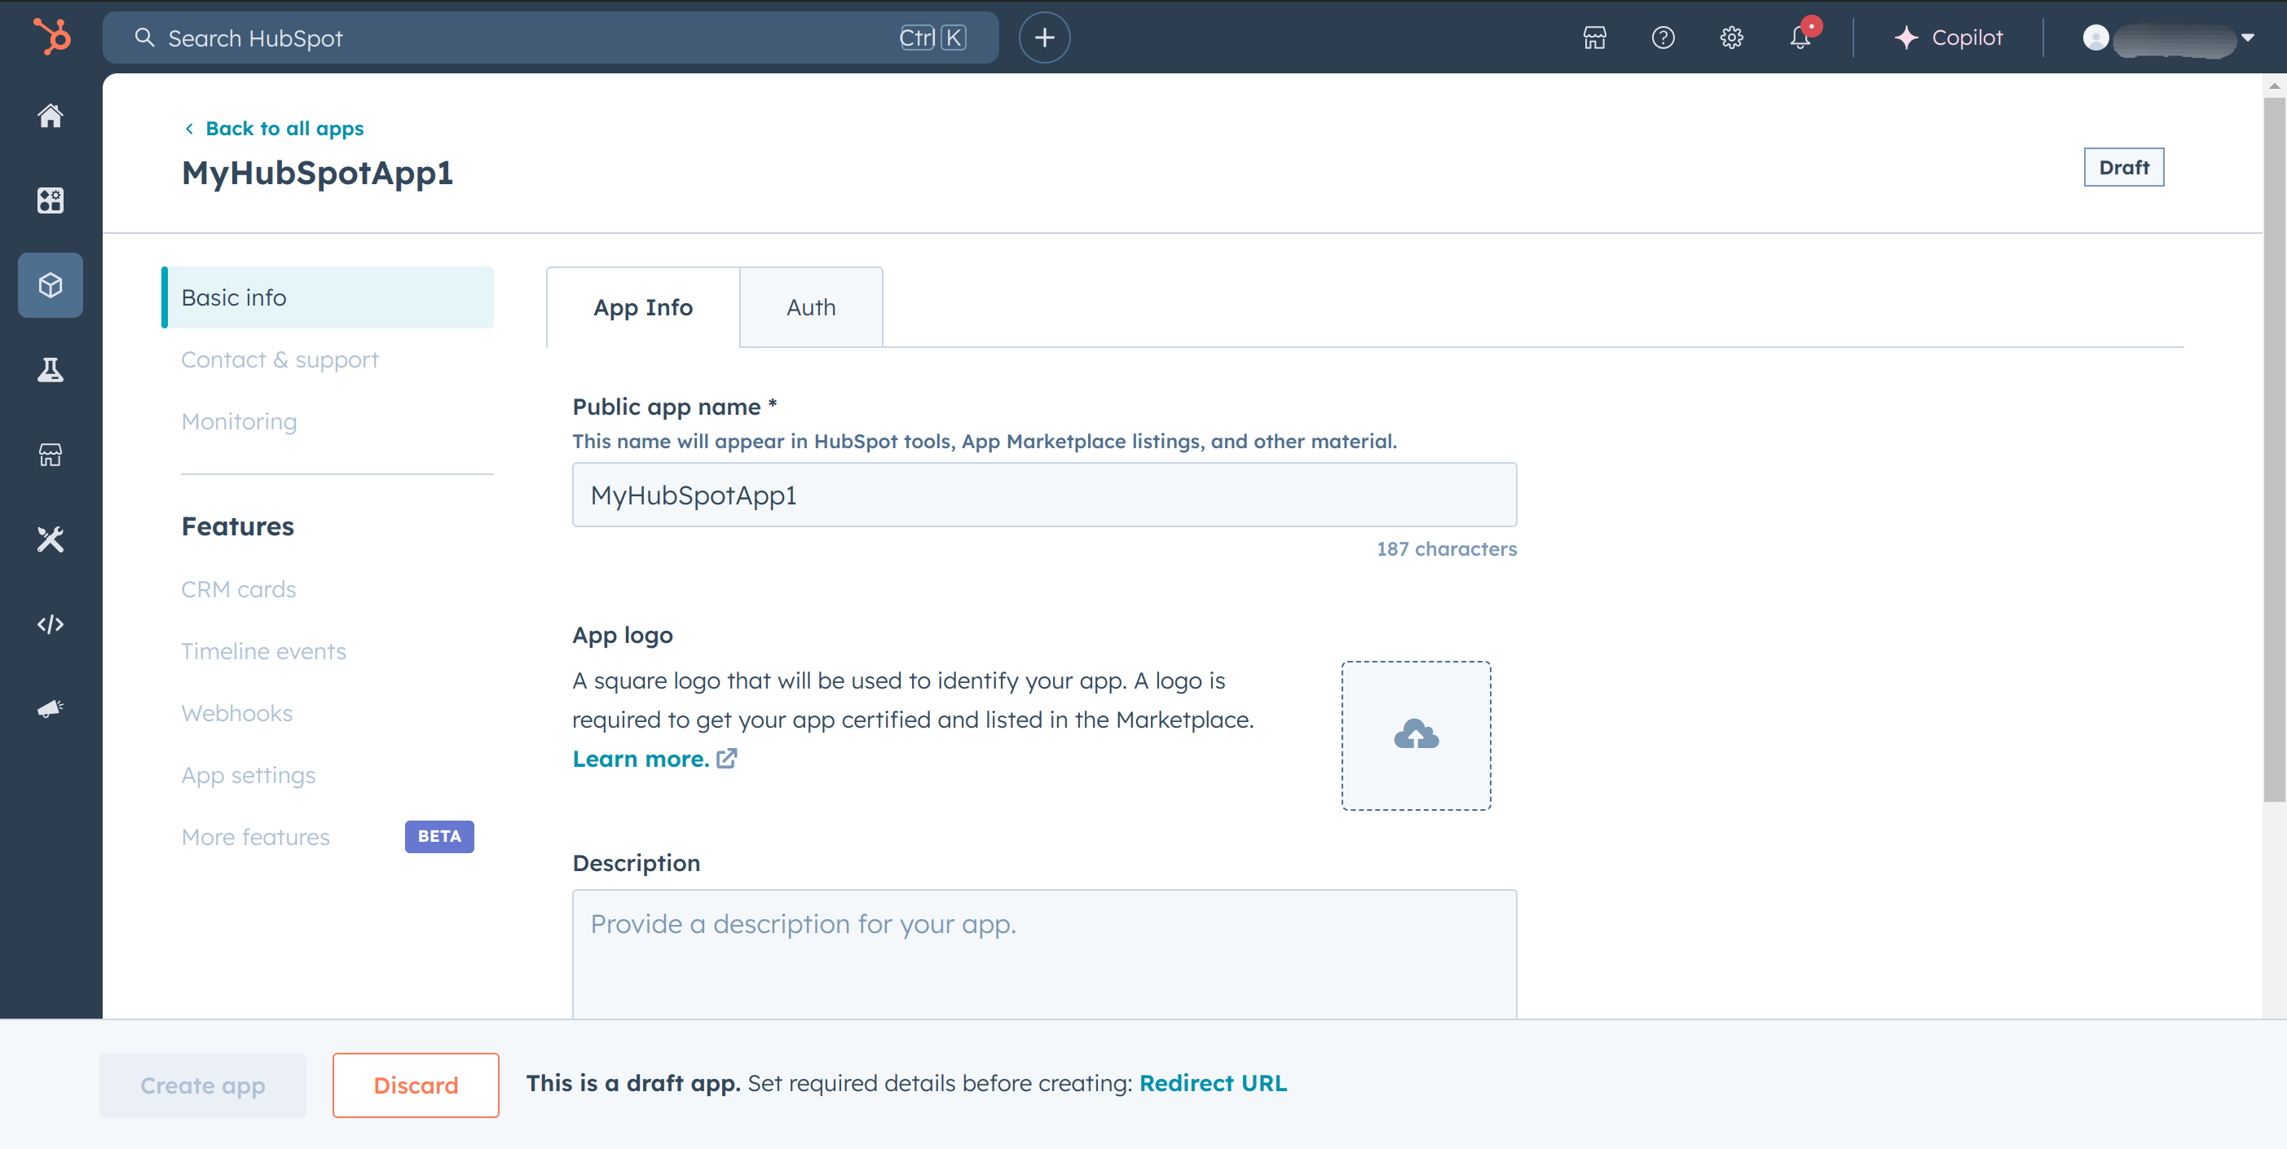This screenshot has width=2287, height=1149.
Task: Click the help question mark icon
Action: click(1663, 37)
